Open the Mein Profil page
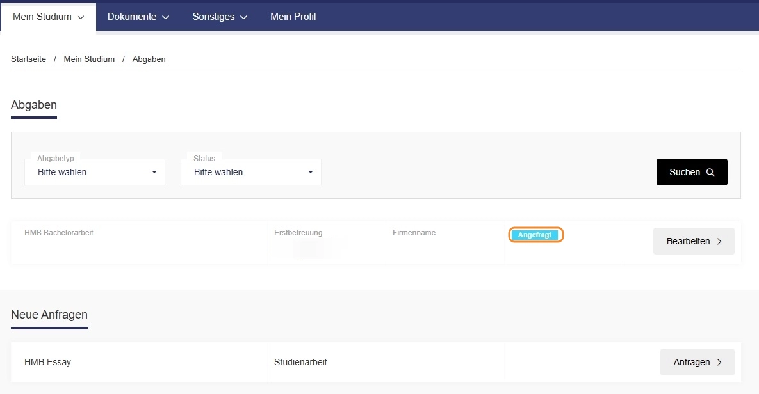The image size is (759, 394). coord(293,17)
